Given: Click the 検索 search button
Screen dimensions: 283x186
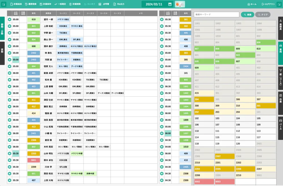Looking at the screenshot, I should point(247,15).
